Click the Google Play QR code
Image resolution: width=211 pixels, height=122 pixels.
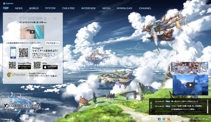(12, 65)
